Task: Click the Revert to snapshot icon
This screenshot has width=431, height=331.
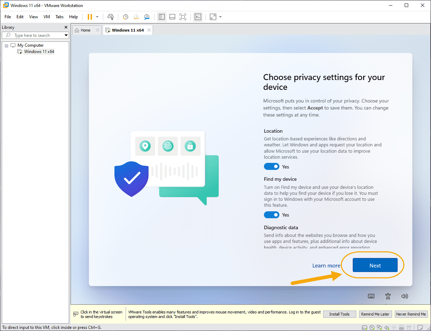Action: click(x=136, y=17)
